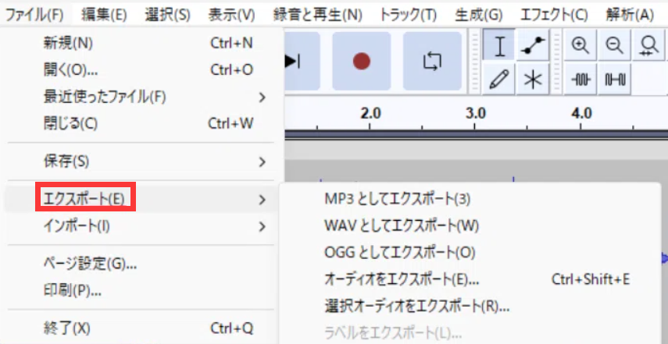The height and width of the screenshot is (344, 668).
Task: Select the Draw pencil tool
Action: pos(500,79)
